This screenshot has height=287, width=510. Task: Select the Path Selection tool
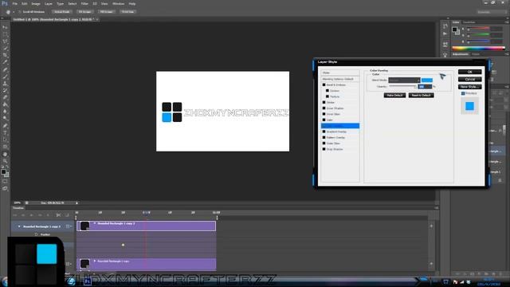click(x=5, y=140)
